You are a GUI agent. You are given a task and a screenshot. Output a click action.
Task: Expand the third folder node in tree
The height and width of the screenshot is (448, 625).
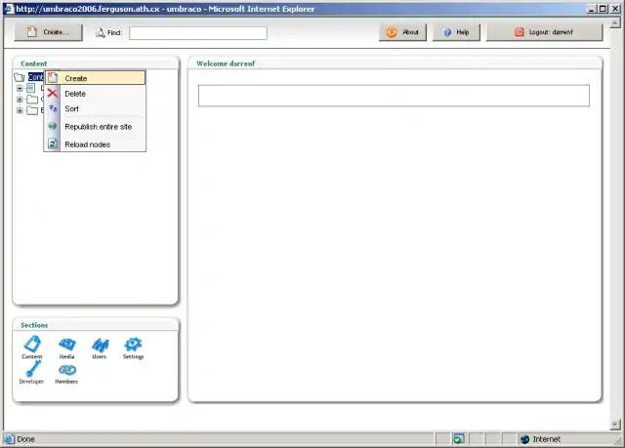click(x=20, y=110)
